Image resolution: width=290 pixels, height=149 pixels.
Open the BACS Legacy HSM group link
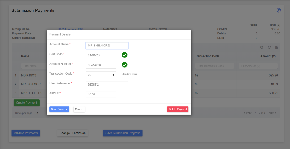[71, 29]
